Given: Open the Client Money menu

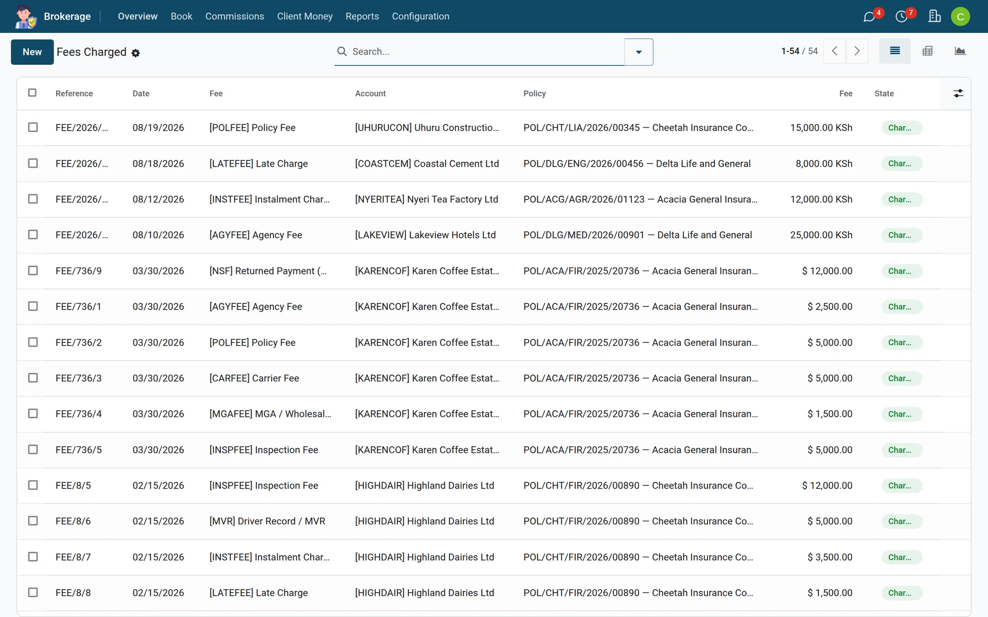Looking at the screenshot, I should [305, 16].
